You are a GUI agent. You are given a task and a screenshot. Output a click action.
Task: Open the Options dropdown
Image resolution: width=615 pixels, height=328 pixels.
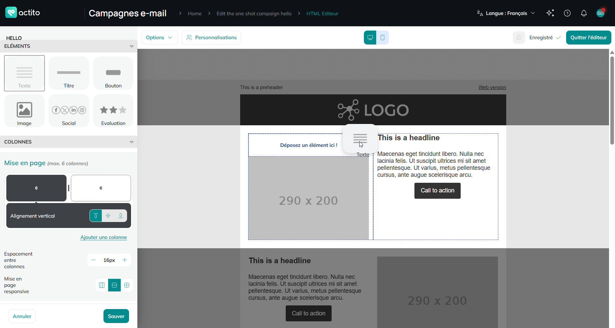(x=159, y=38)
